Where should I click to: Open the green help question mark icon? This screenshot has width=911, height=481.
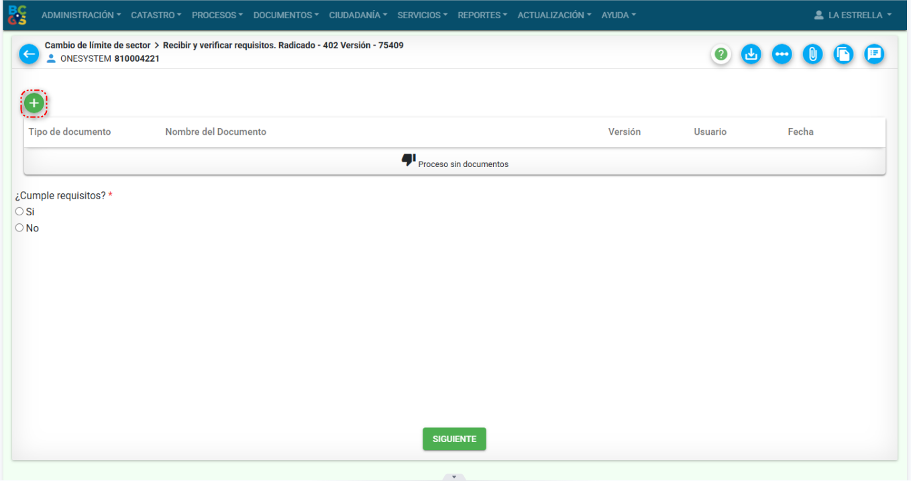pyautogui.click(x=721, y=54)
